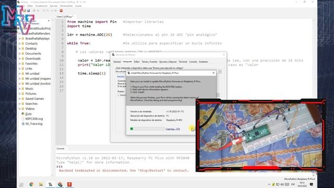Switch to the Asistente tab in Options

click(203, 62)
